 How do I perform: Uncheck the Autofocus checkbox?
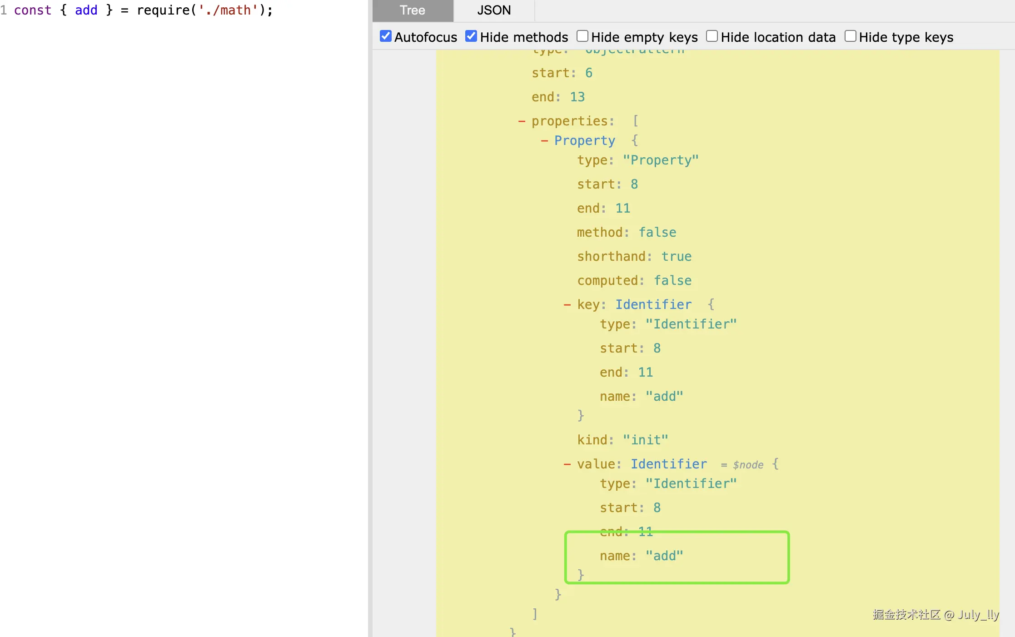[x=386, y=36]
